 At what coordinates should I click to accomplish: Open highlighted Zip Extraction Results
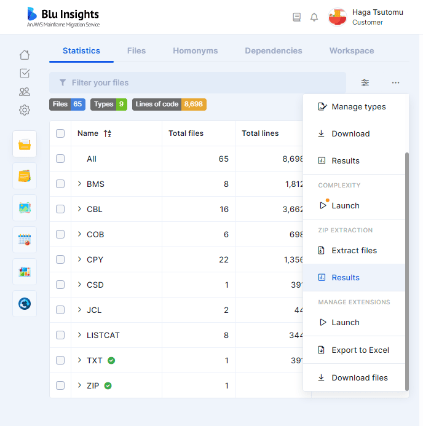coord(354,277)
